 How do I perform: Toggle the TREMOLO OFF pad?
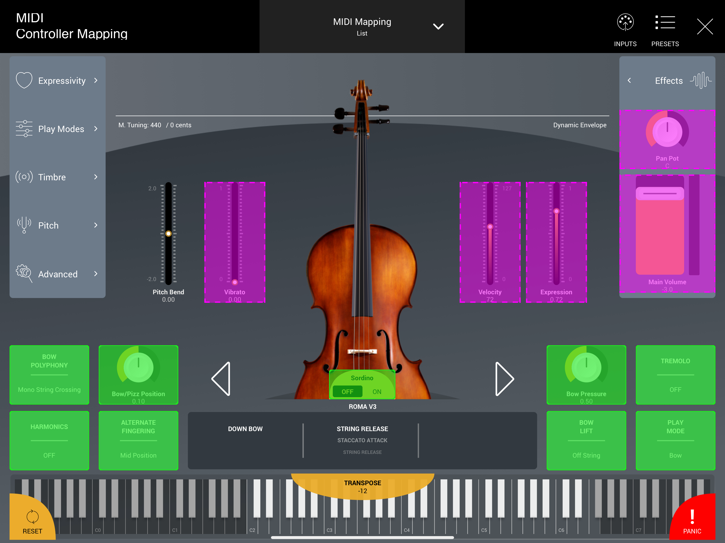[675, 375]
